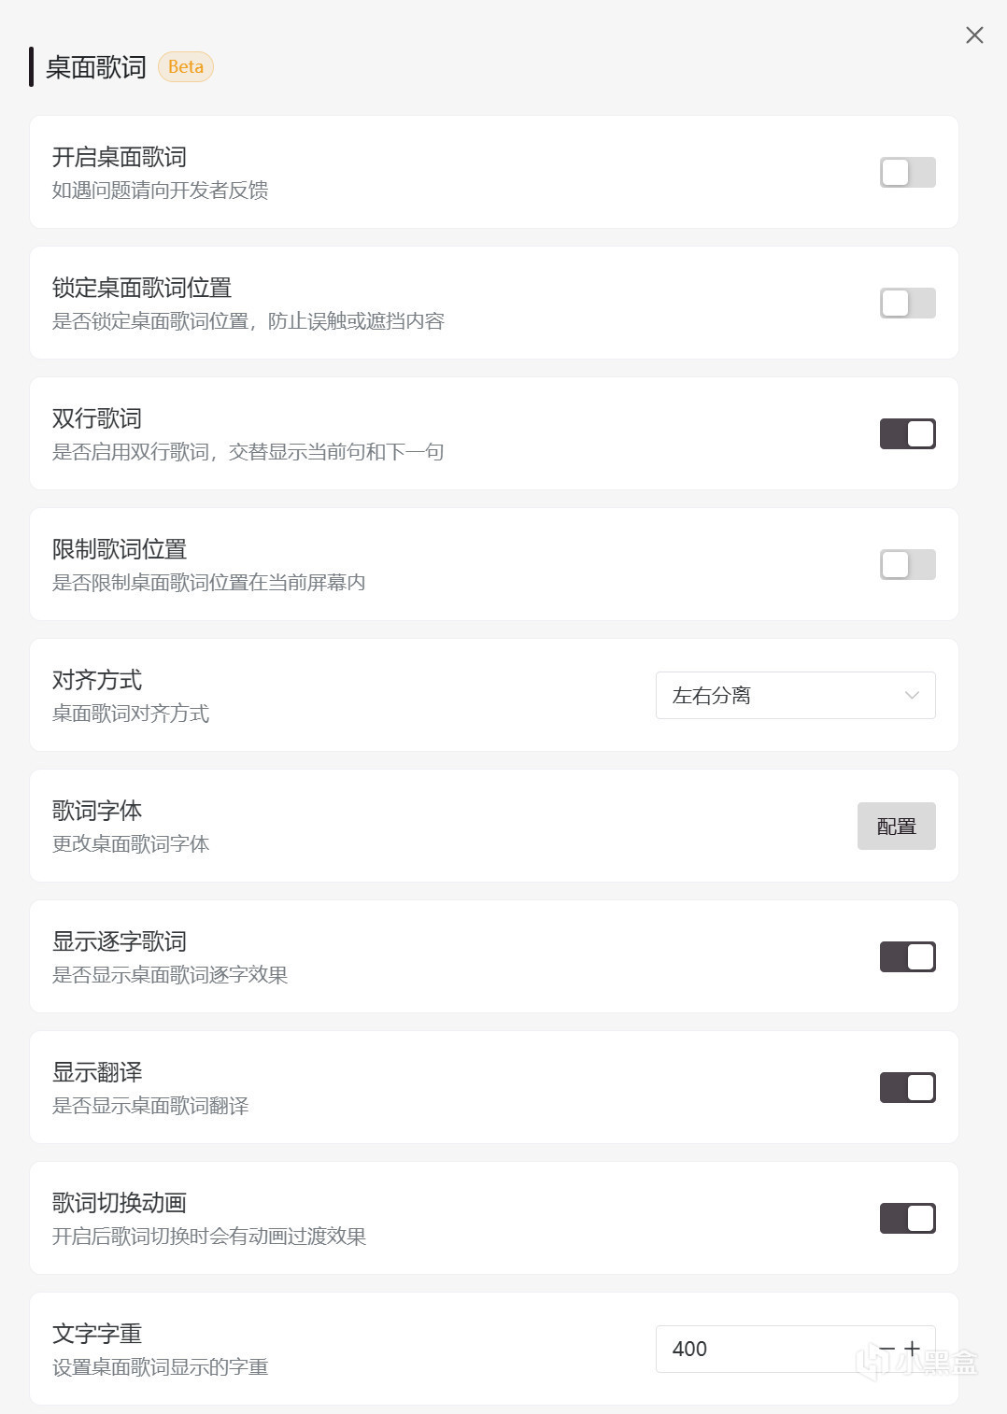Click the 双行歌词 setting label
The image size is (1007, 1414).
click(97, 418)
